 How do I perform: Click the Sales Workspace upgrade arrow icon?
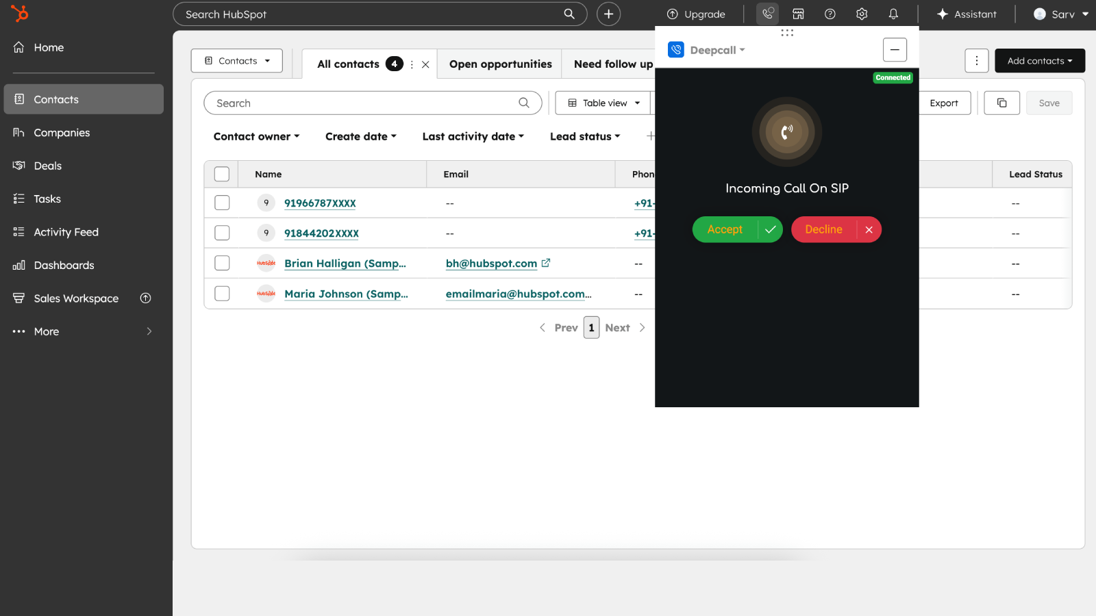(x=145, y=298)
